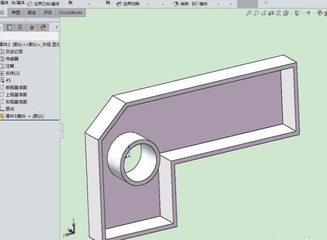Viewport: 327px width, 240px height.
Task: Click the filter field above the feature tree
Action: pos(29,36)
